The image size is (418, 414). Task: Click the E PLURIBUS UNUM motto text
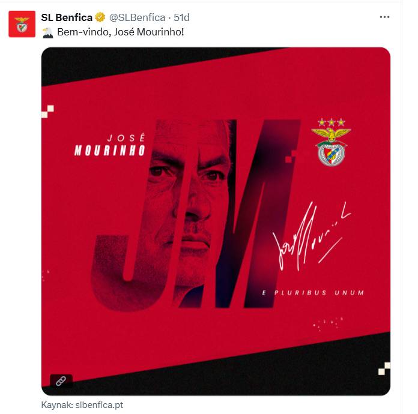click(x=313, y=293)
